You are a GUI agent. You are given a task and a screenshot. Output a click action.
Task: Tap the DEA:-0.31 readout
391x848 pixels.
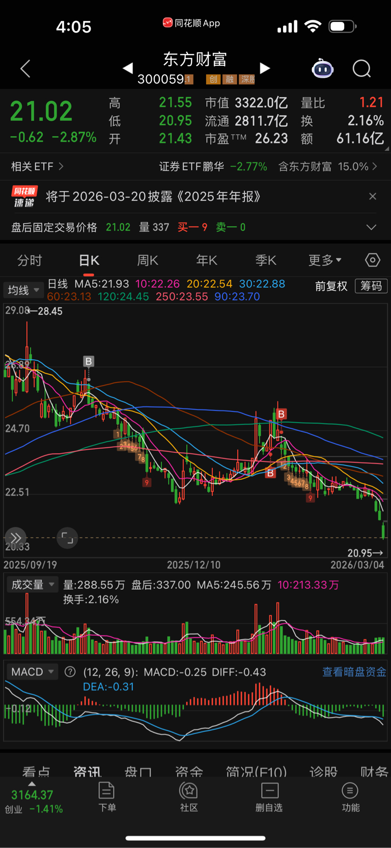click(108, 687)
